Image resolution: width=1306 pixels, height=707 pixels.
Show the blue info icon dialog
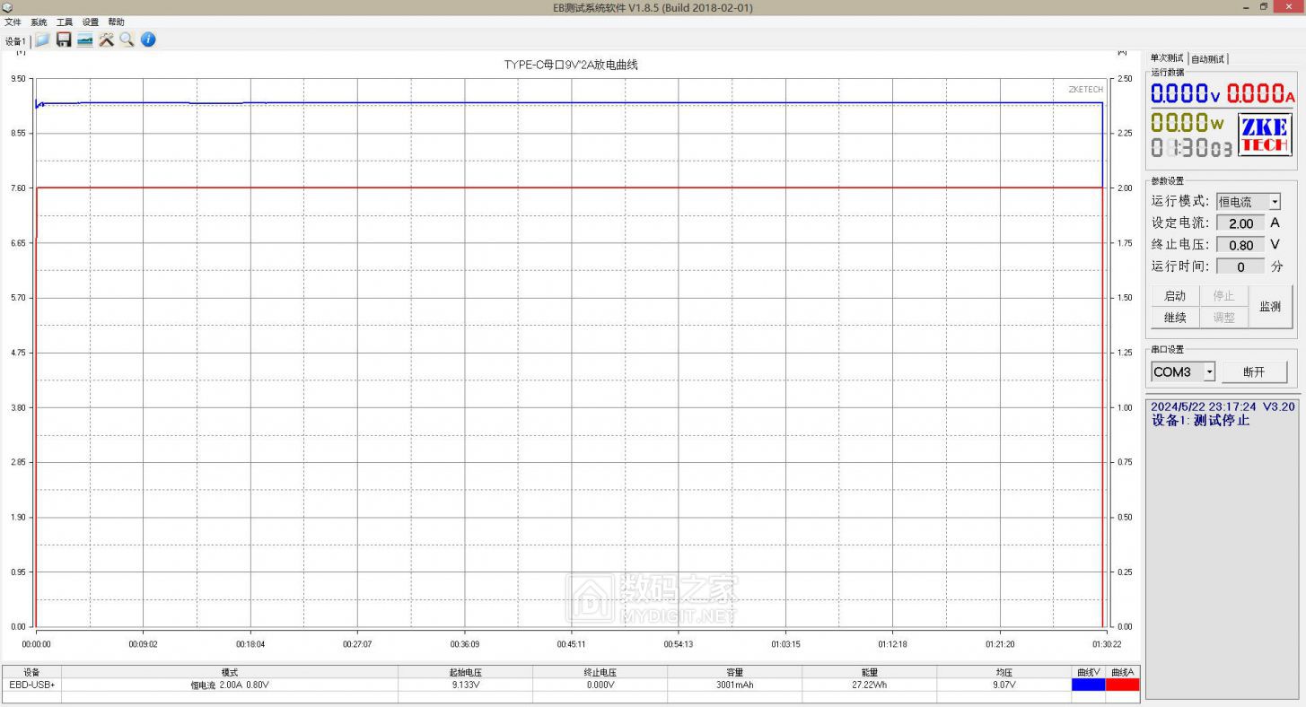click(x=148, y=39)
